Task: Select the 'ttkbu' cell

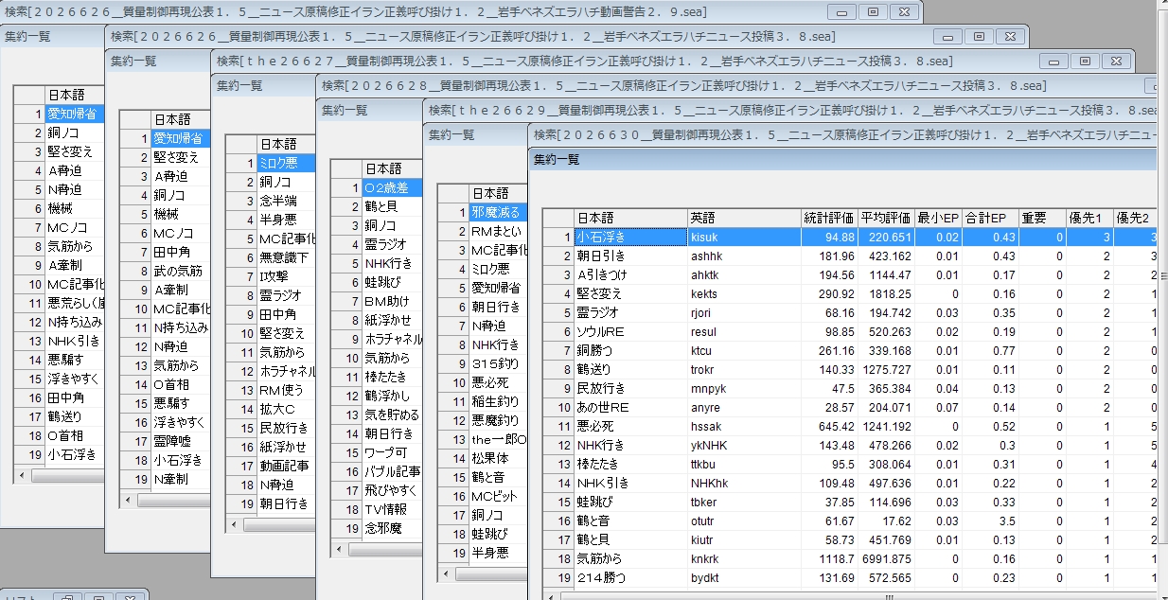Action: coord(743,464)
